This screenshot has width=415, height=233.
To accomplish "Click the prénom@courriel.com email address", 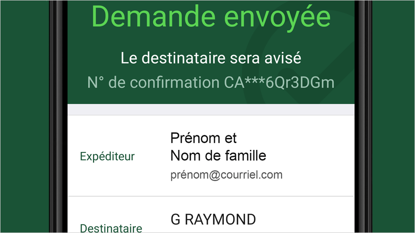I will (226, 175).
